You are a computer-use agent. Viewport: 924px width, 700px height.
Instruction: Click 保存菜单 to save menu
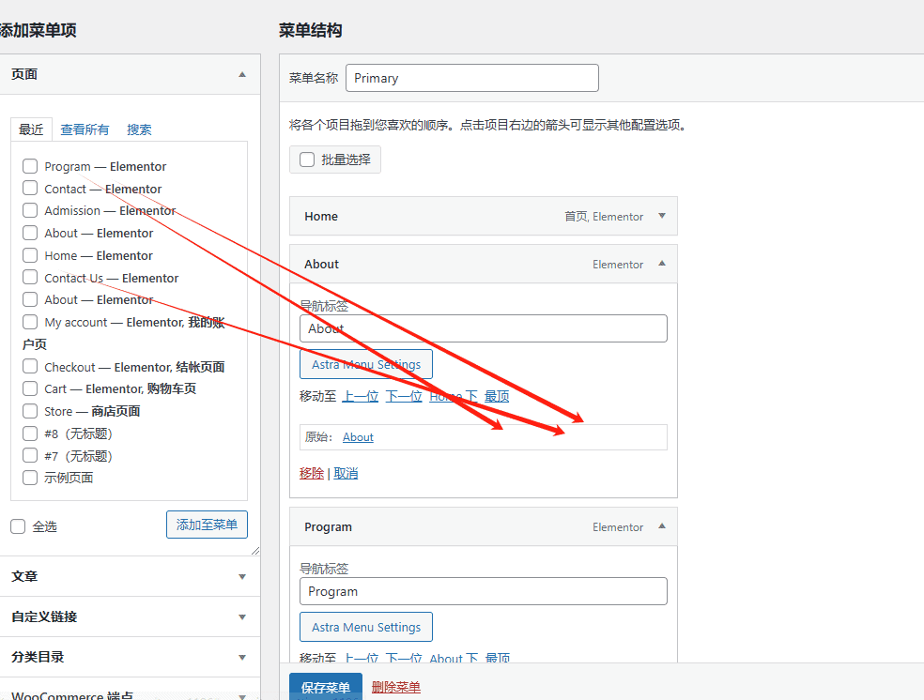326,687
